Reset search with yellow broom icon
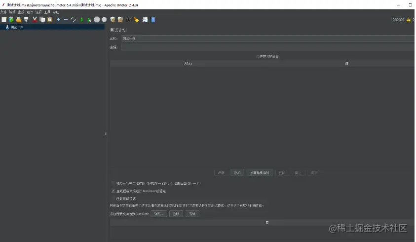The height and width of the screenshot is (242, 416). 136,19
